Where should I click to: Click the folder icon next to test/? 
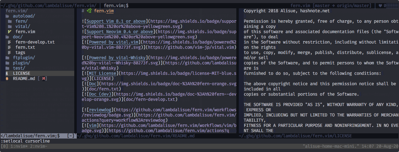pyautogui.click(x=7, y=68)
